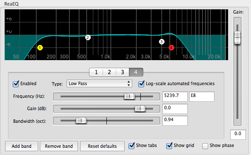Switch to band tab 2

coord(109,72)
